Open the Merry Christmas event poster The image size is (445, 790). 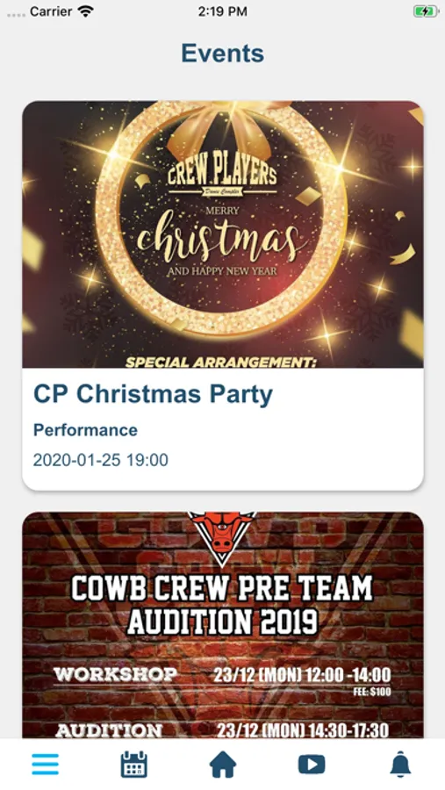point(223,234)
